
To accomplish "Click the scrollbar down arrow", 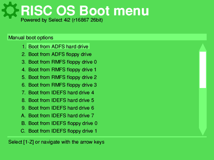I will (203, 132).
